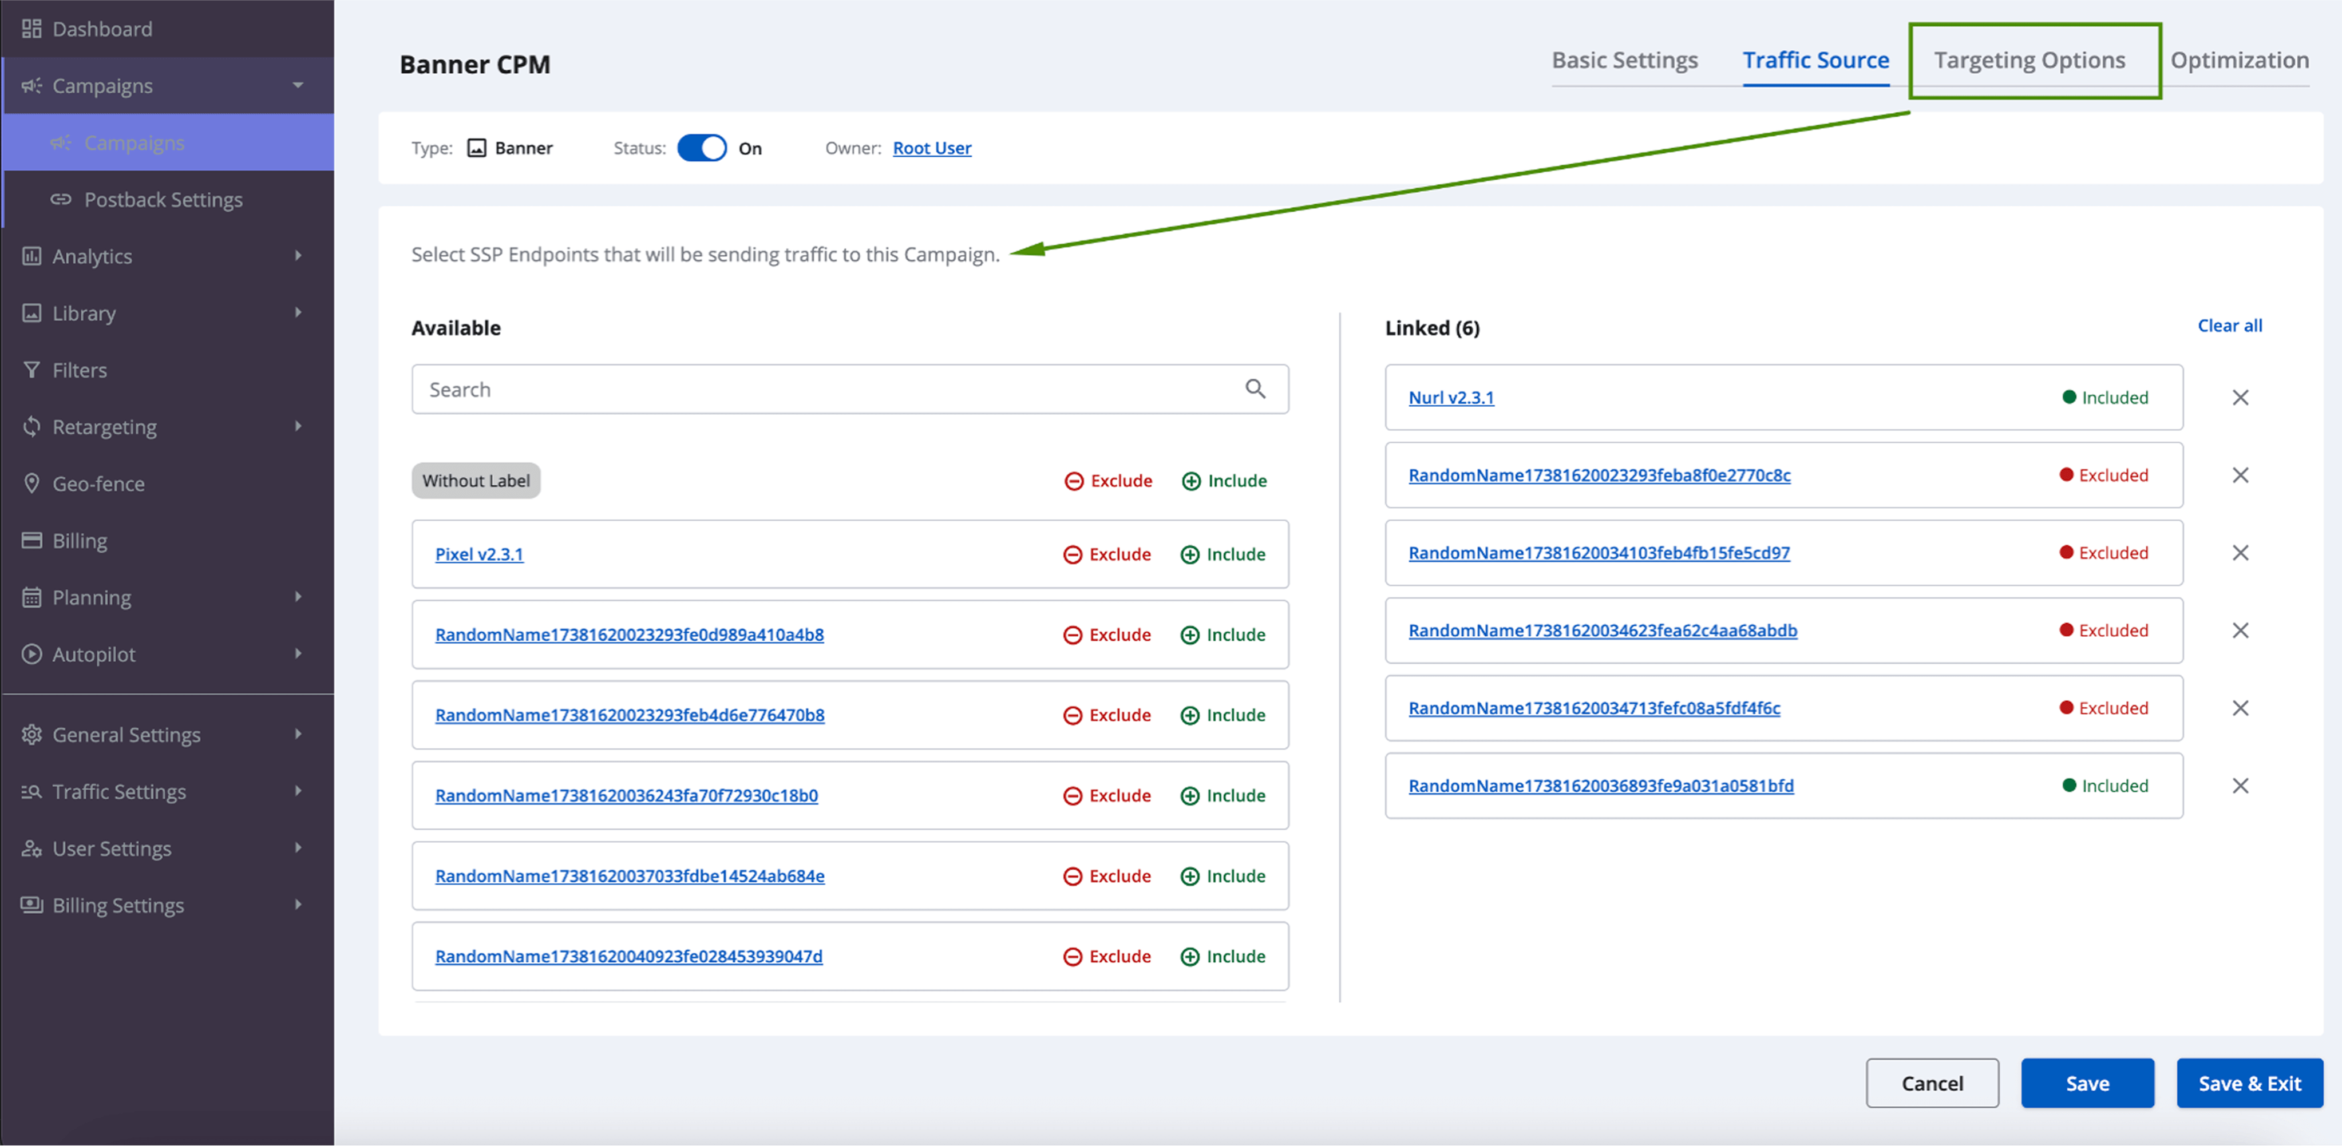Include all Without Label endpoints
This screenshot has width=2342, height=1146.
(1224, 481)
